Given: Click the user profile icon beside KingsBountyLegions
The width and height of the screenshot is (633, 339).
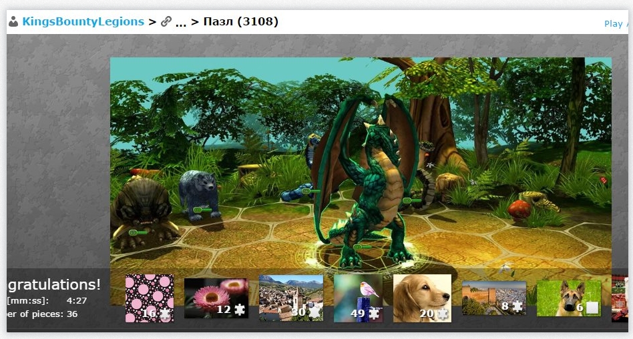Looking at the screenshot, I should [13, 21].
